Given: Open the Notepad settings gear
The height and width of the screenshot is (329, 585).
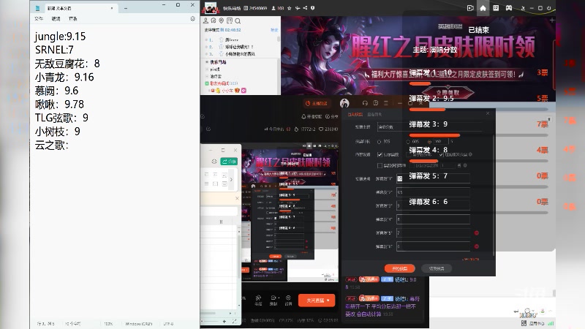Looking at the screenshot, I should pyautogui.click(x=192, y=19).
